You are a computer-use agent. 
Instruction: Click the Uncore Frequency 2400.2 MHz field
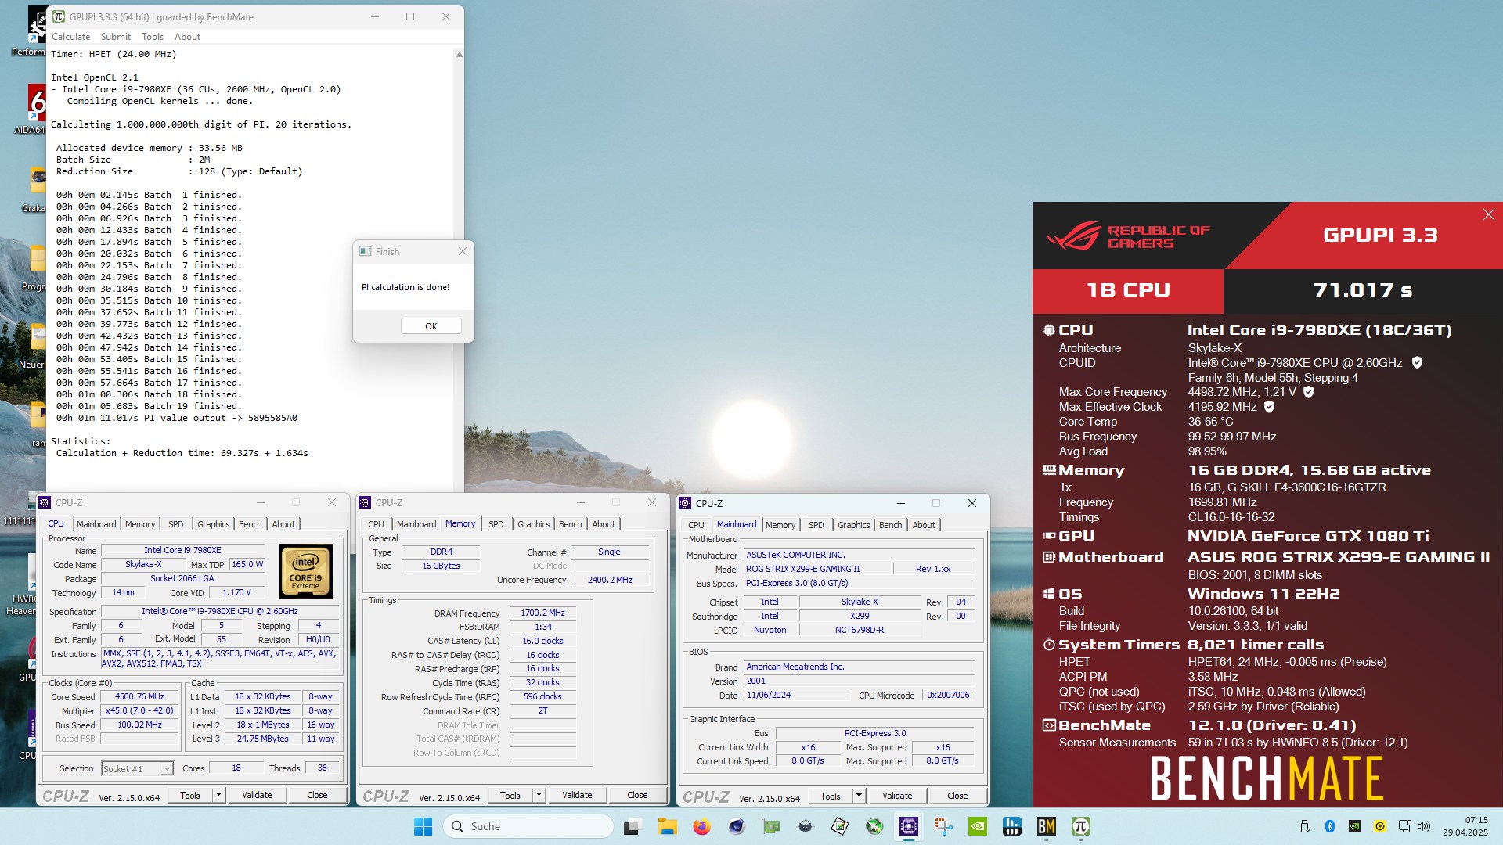(610, 580)
